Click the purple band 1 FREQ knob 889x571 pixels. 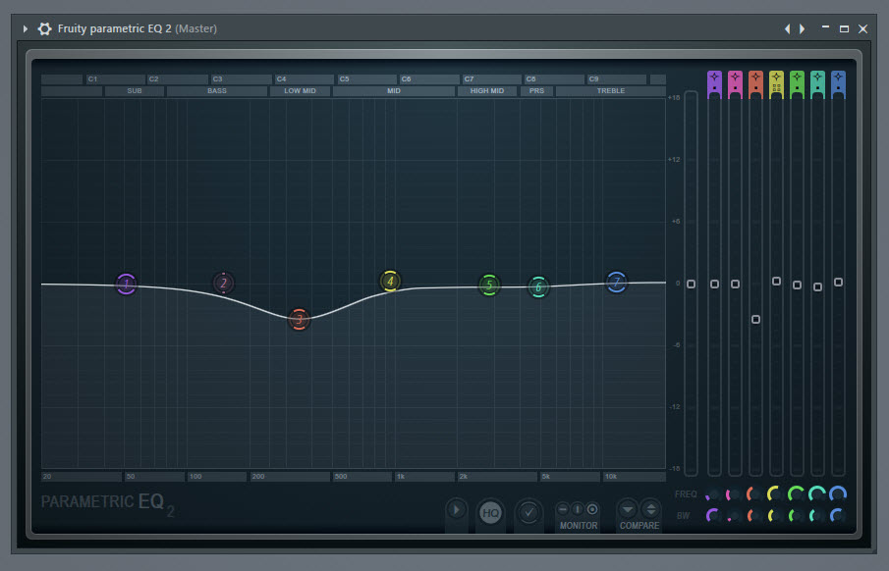pos(713,494)
